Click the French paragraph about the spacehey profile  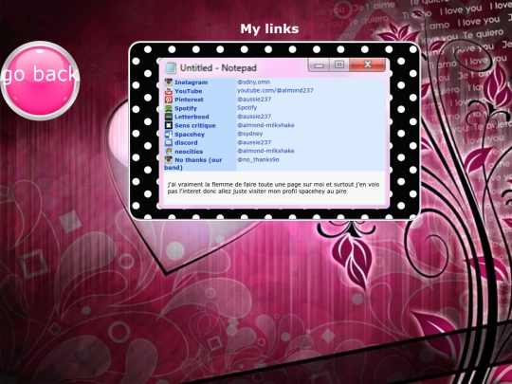pyautogui.click(x=274, y=188)
